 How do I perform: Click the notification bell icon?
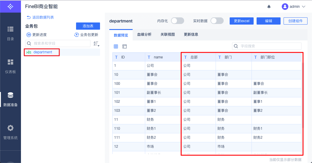(269, 7)
